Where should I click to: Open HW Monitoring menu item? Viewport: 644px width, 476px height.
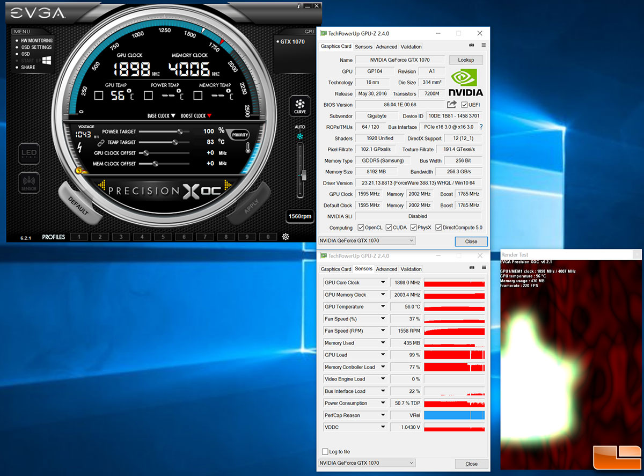(36, 41)
